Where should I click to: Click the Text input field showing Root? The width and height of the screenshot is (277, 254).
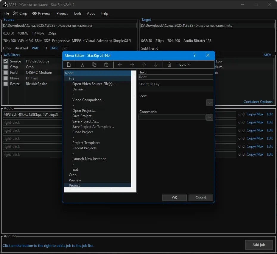coord(176,77)
